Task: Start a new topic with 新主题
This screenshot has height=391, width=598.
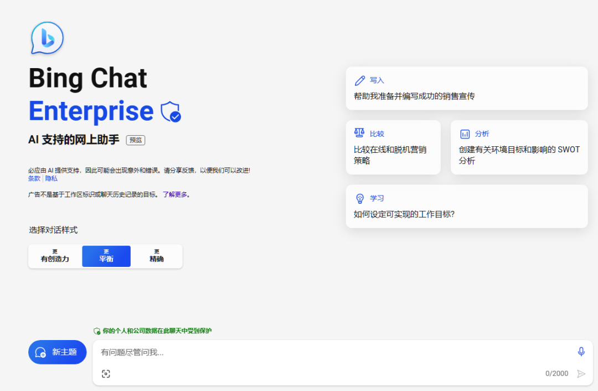Action: 57,352
